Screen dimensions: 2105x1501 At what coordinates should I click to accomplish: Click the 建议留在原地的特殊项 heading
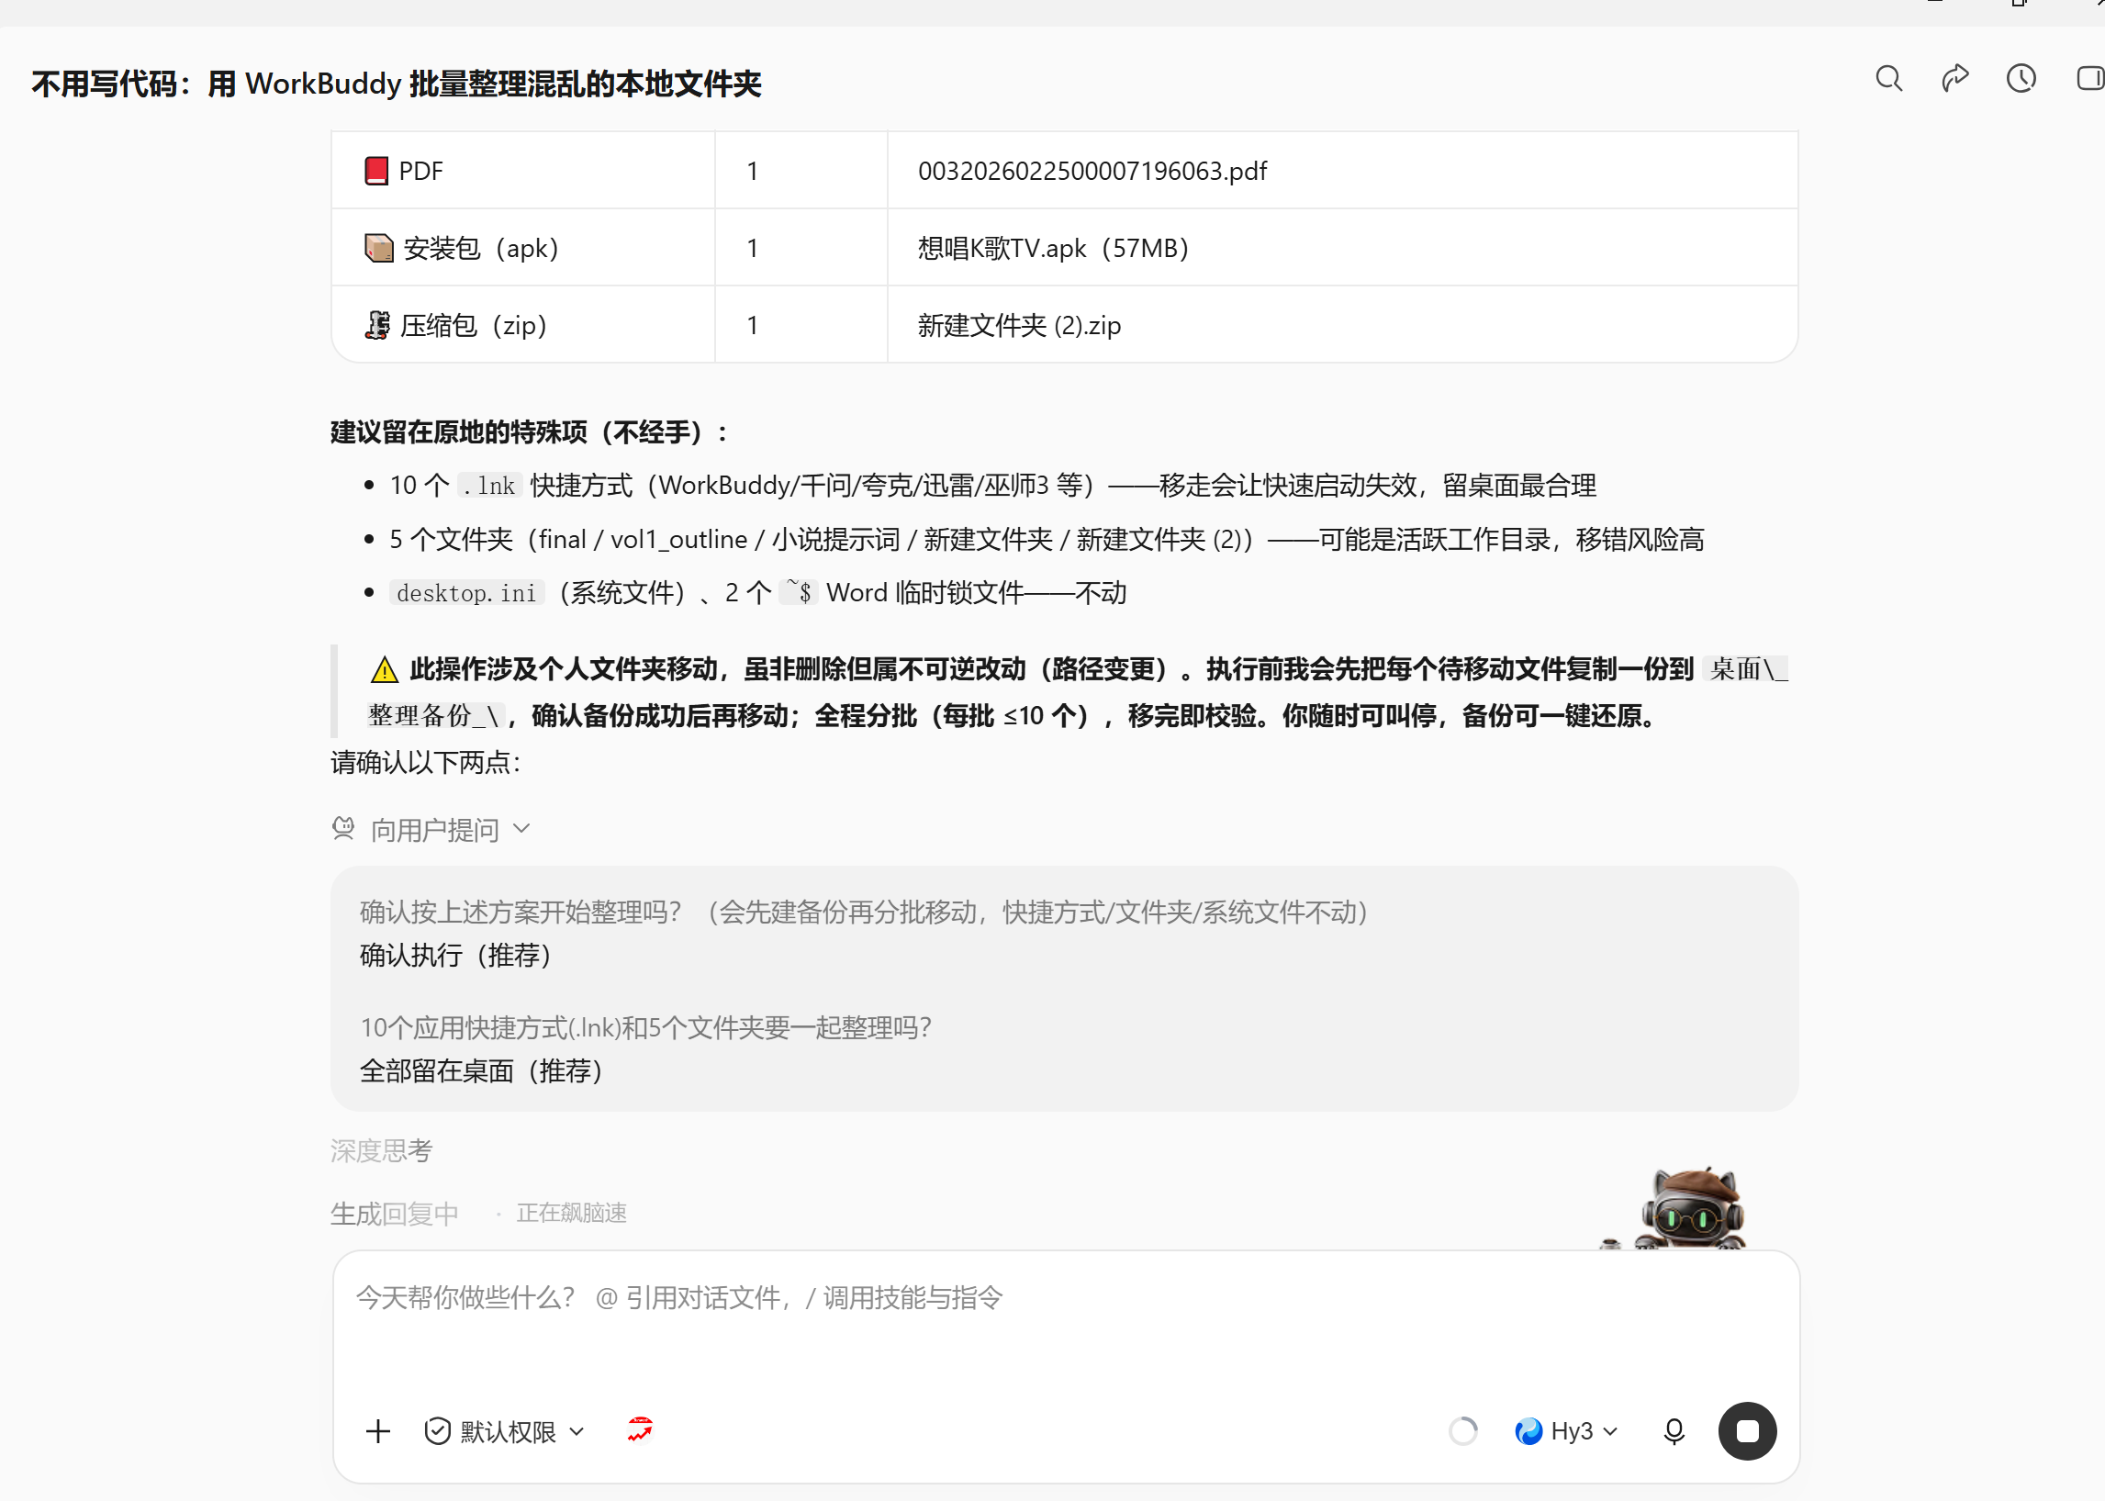point(530,431)
